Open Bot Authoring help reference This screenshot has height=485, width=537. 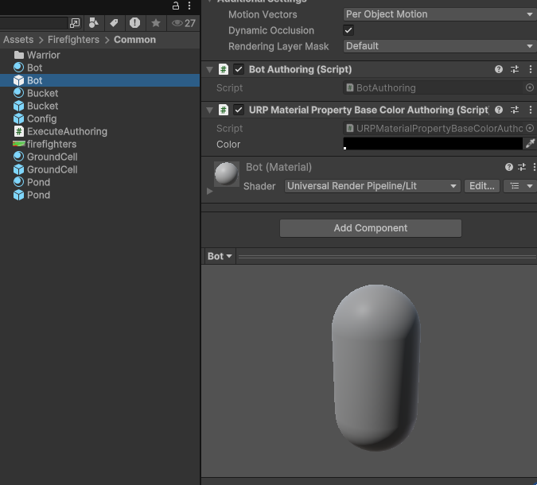(x=499, y=69)
